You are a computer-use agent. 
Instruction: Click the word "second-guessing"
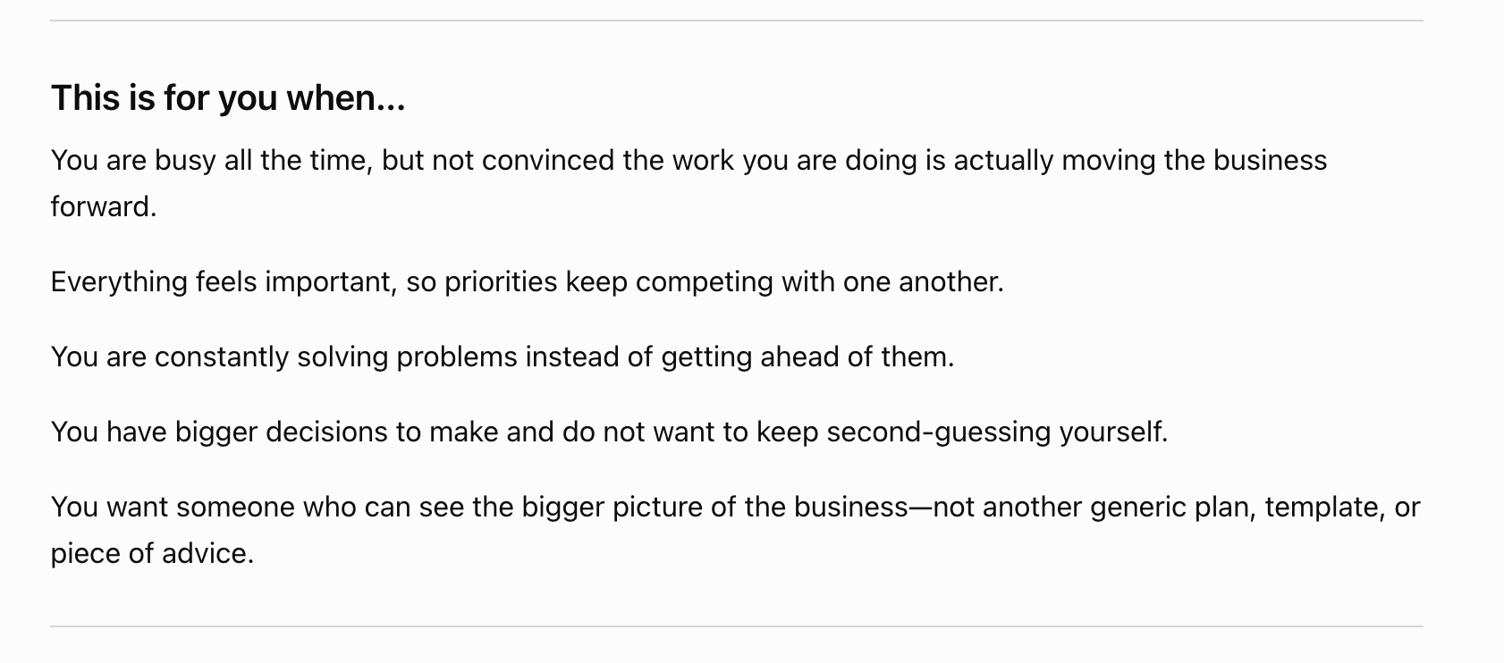939,432
